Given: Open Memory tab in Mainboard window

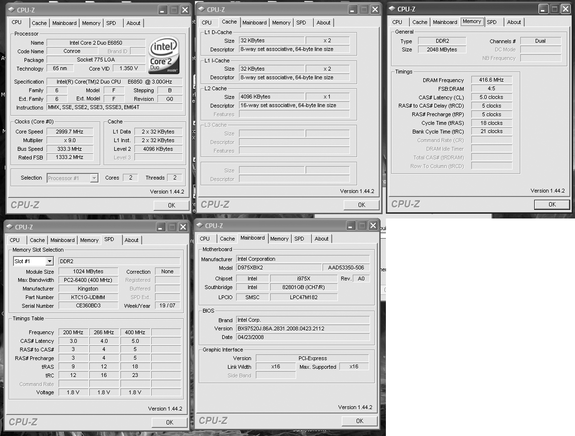Looking at the screenshot, I should click(x=279, y=239).
